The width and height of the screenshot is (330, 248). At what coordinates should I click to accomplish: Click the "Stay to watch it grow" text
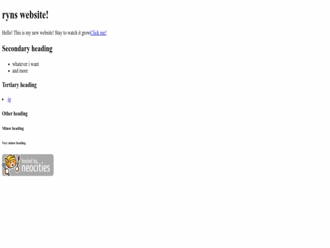pyautogui.click(x=72, y=33)
